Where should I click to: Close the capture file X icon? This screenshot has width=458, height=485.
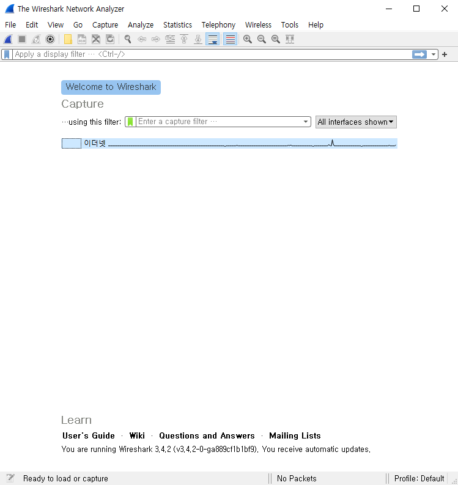pyautogui.click(x=96, y=39)
